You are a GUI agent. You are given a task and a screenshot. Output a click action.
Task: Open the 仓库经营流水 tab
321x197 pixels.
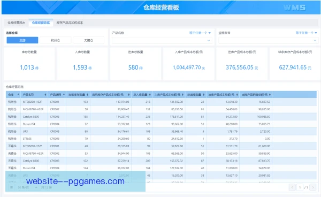pos(16,22)
